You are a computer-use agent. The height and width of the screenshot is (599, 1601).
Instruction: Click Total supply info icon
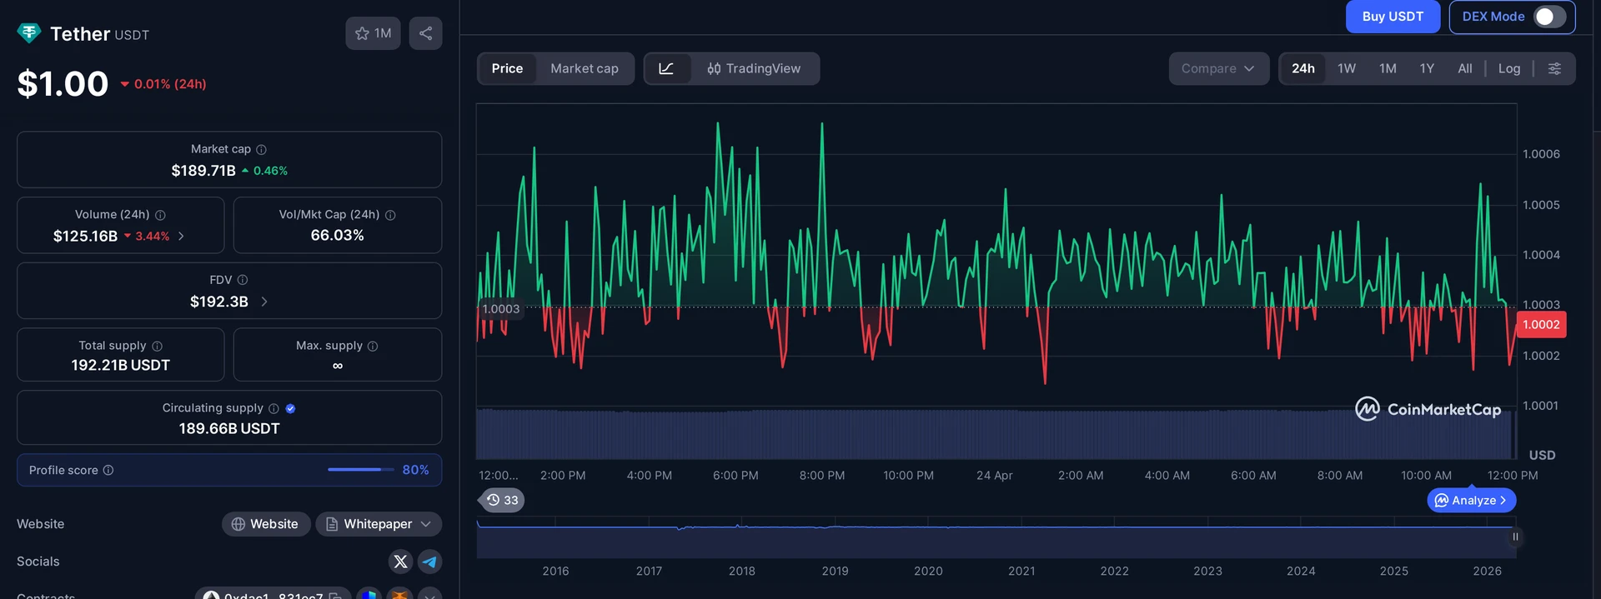tap(158, 346)
